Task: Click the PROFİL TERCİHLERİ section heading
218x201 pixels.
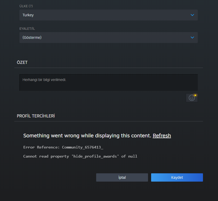Action: pos(36,116)
